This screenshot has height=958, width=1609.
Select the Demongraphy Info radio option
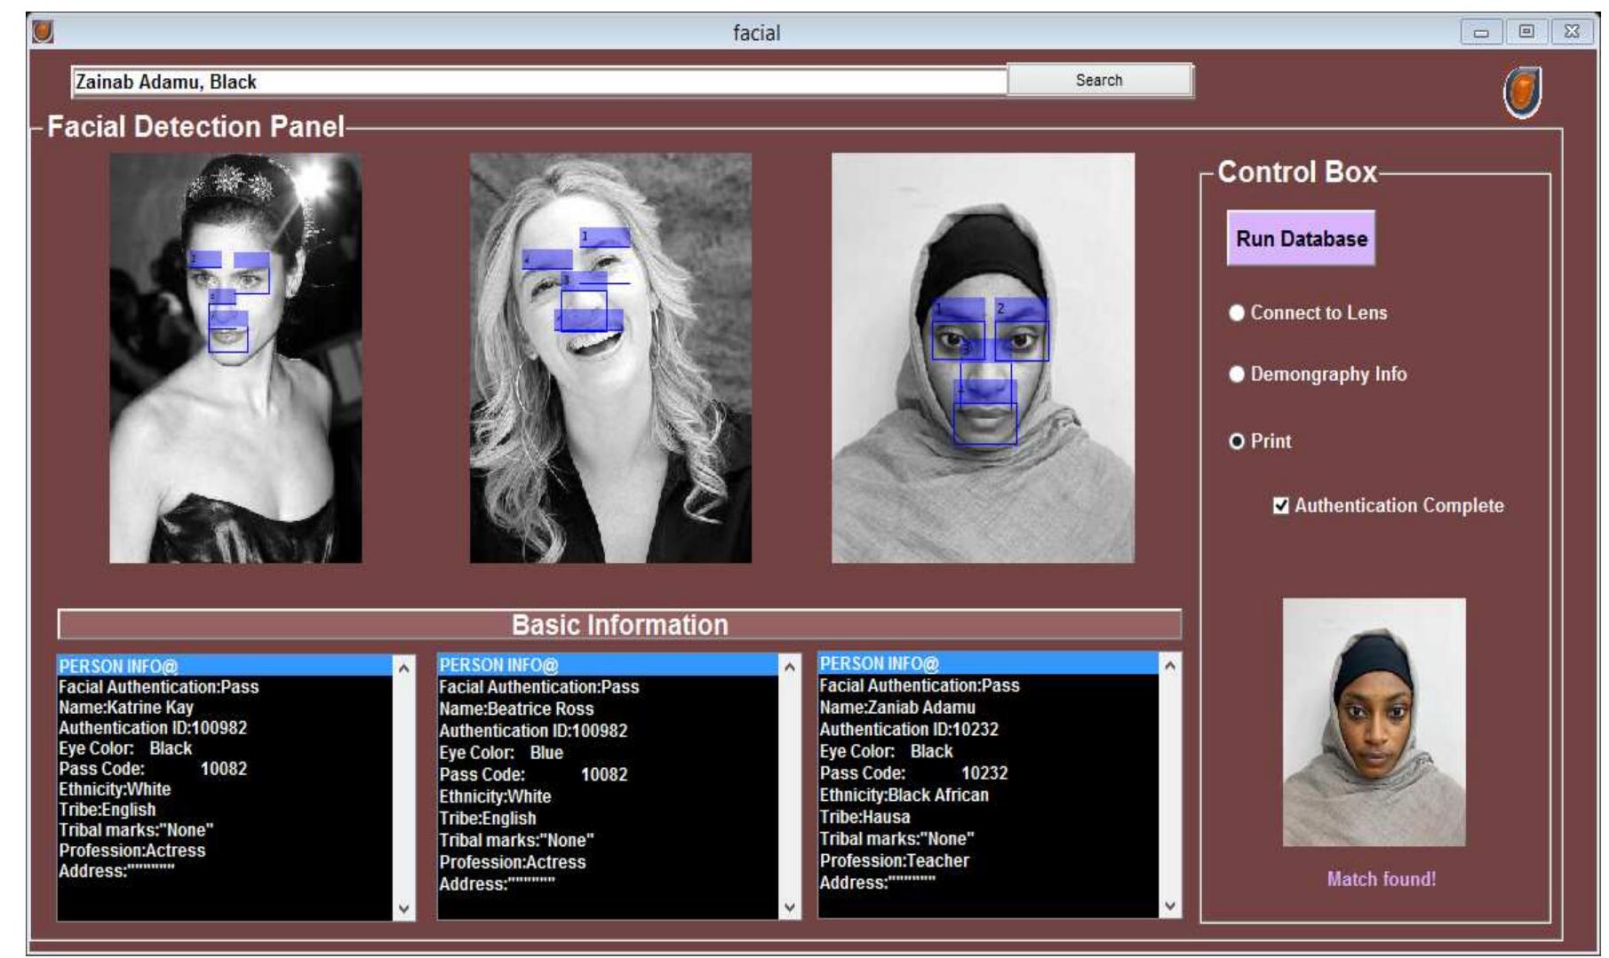pyautogui.click(x=1237, y=375)
